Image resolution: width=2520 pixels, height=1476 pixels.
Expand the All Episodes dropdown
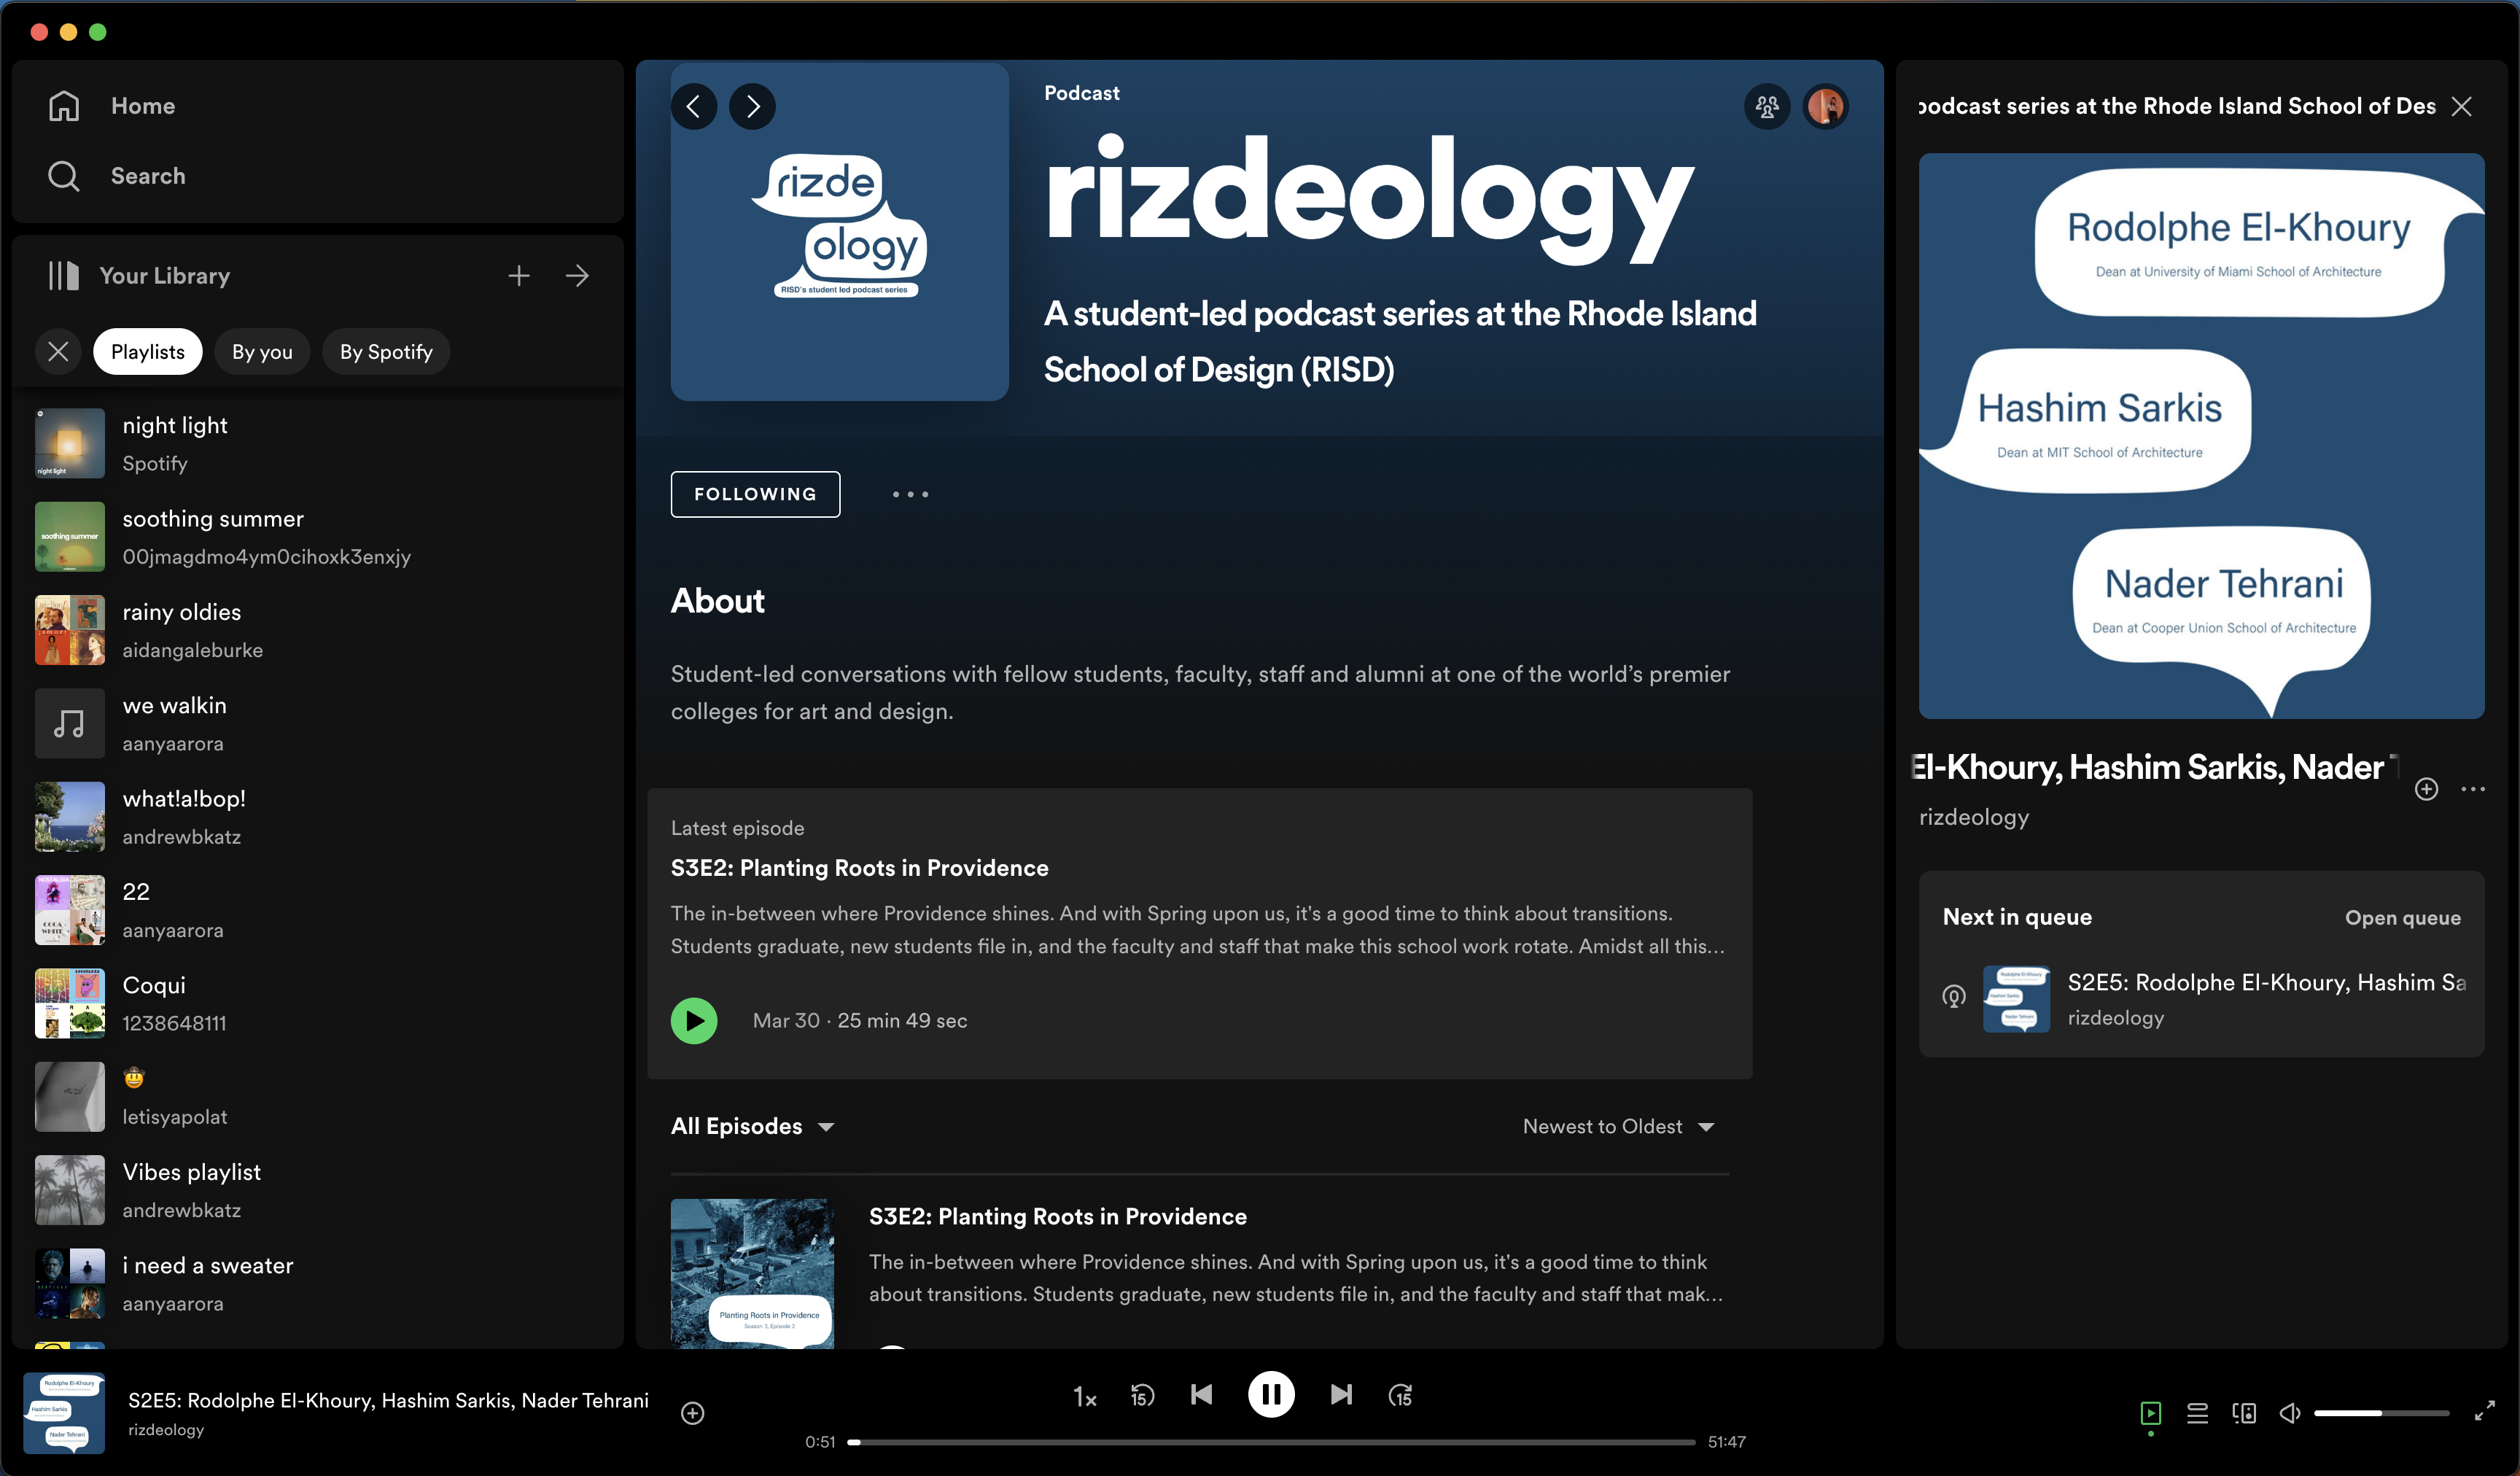click(x=752, y=1127)
